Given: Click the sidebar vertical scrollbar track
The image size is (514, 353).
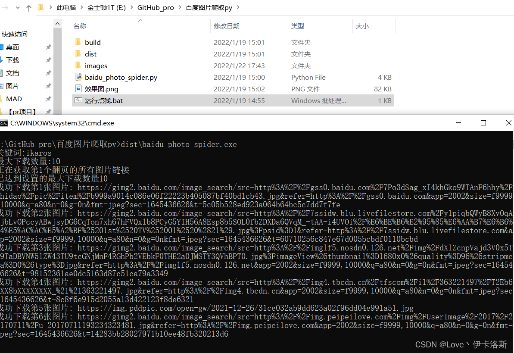Looking at the screenshot, I should (57, 72).
